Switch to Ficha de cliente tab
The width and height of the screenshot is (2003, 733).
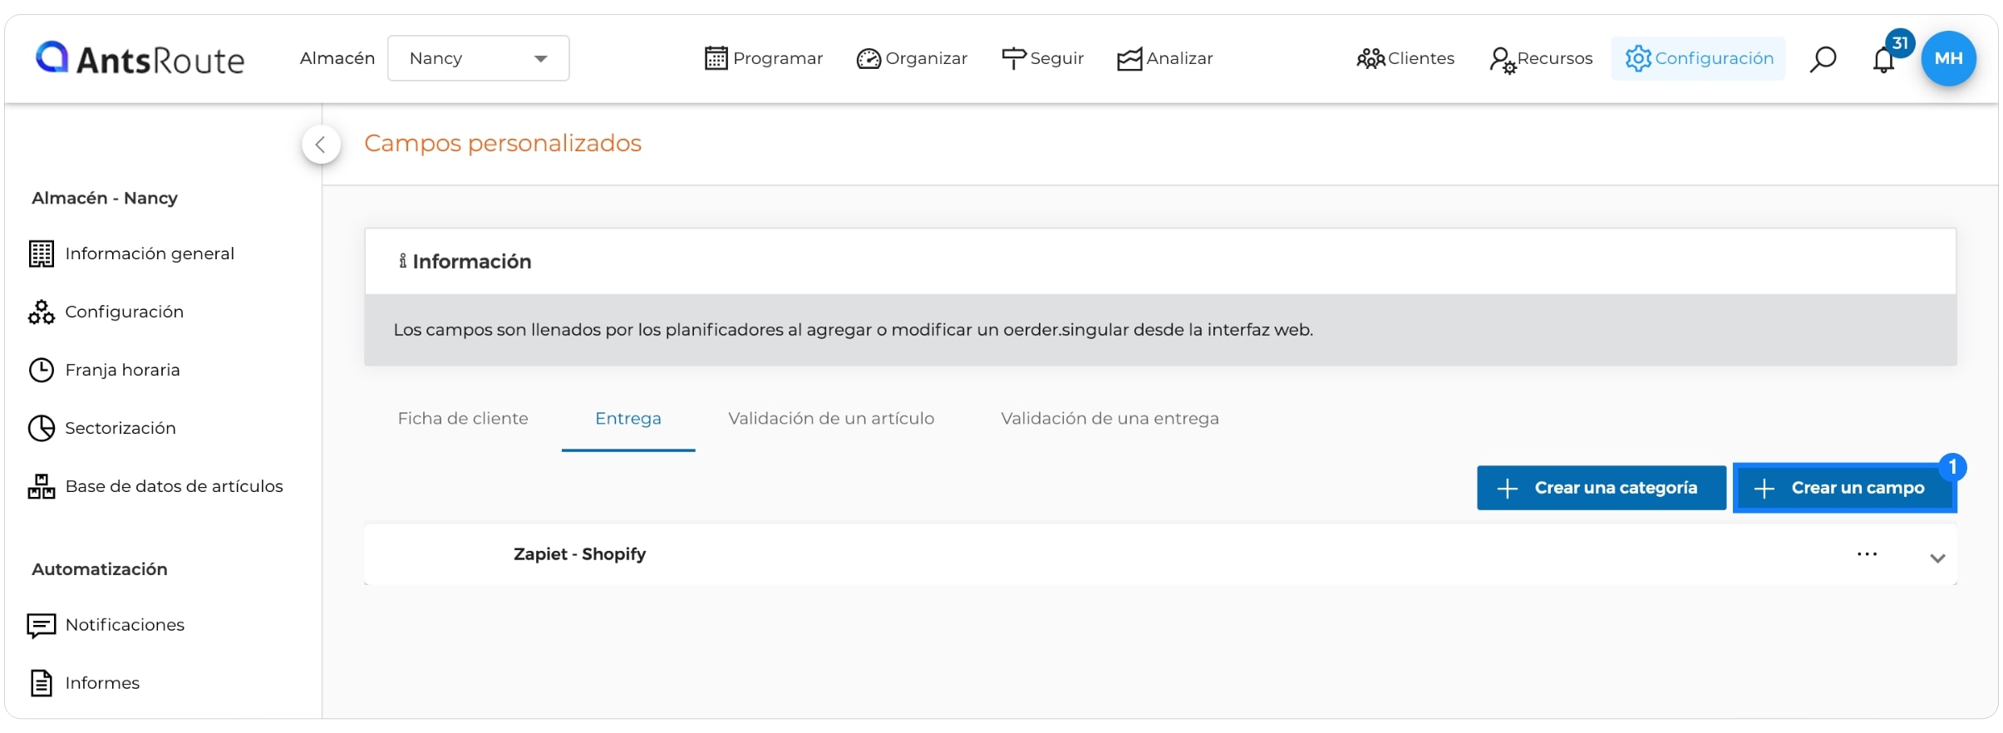coord(463,419)
